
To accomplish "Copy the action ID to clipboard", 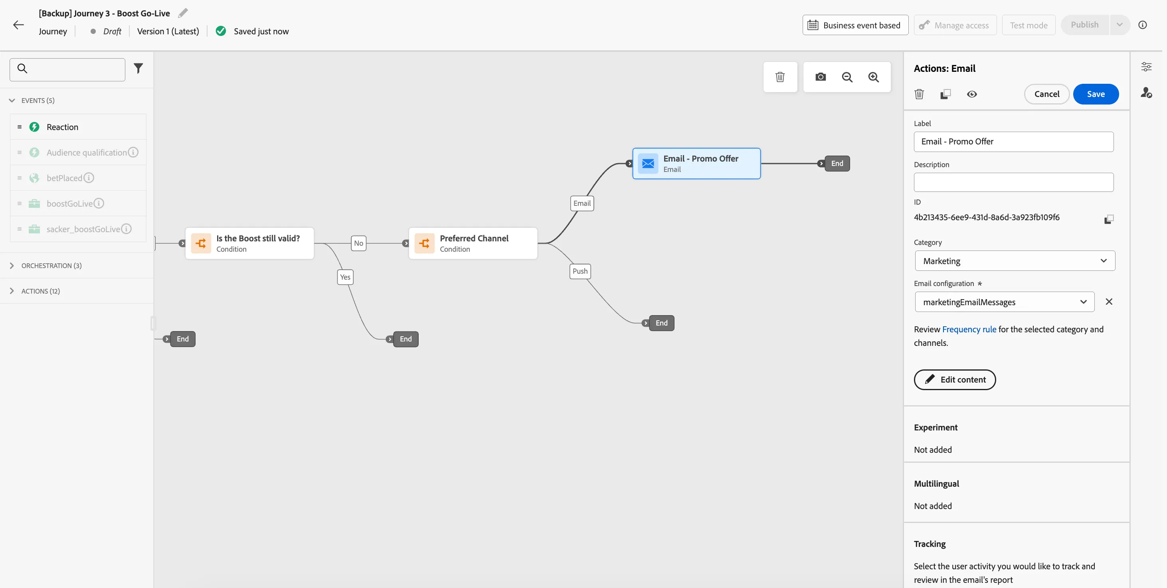I will tap(1109, 219).
